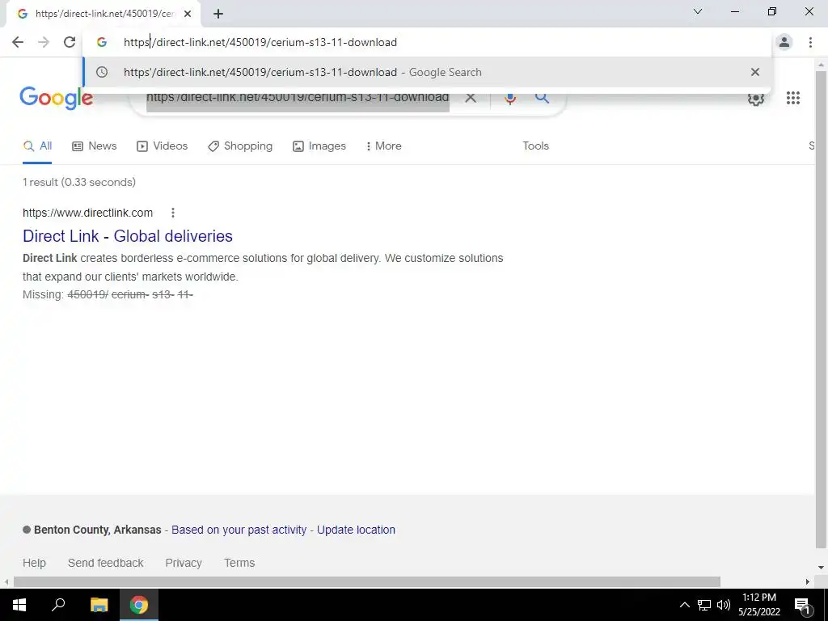Open the Chrome profile avatar menu

point(784,42)
